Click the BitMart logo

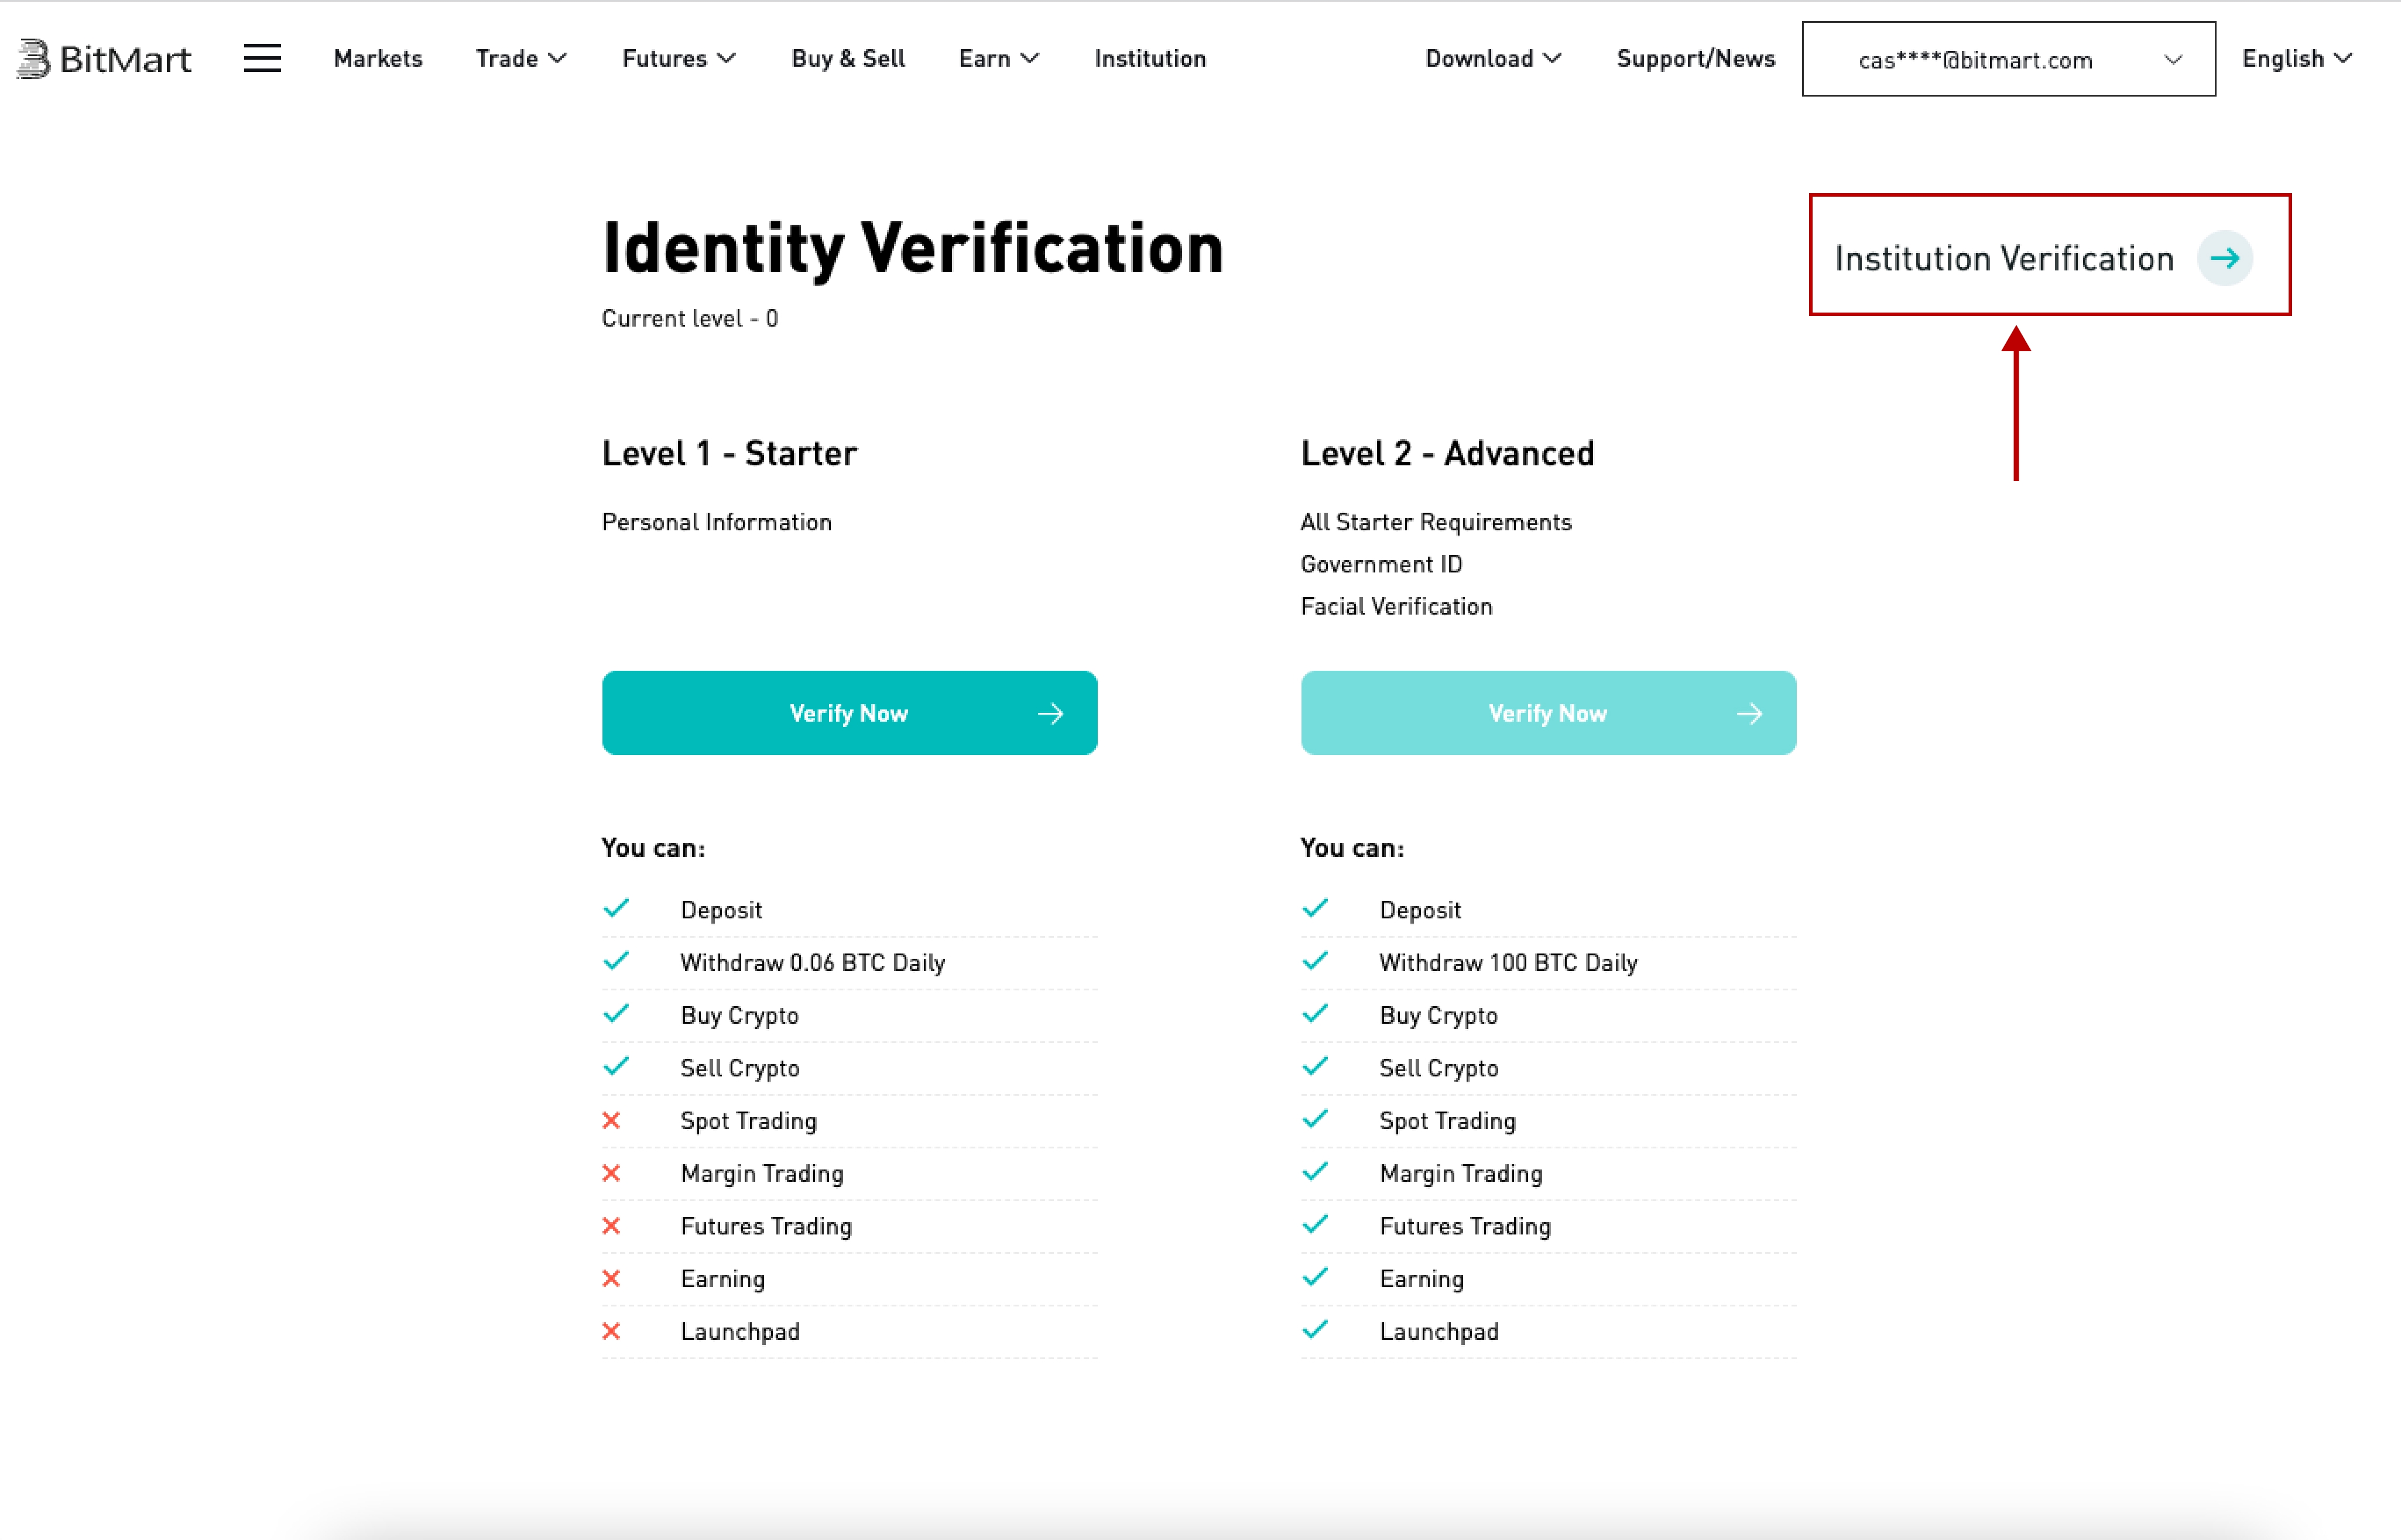point(104,59)
